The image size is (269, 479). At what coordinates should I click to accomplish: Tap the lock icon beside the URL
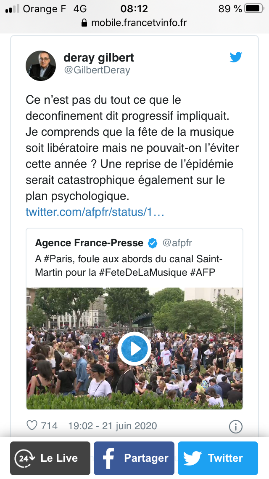point(84,23)
